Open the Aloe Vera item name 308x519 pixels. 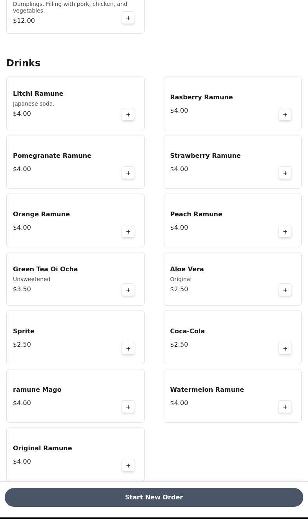click(x=187, y=269)
